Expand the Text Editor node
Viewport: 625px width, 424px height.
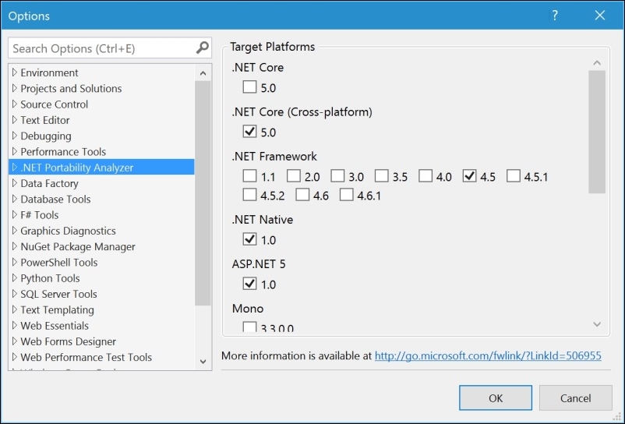[x=15, y=119]
